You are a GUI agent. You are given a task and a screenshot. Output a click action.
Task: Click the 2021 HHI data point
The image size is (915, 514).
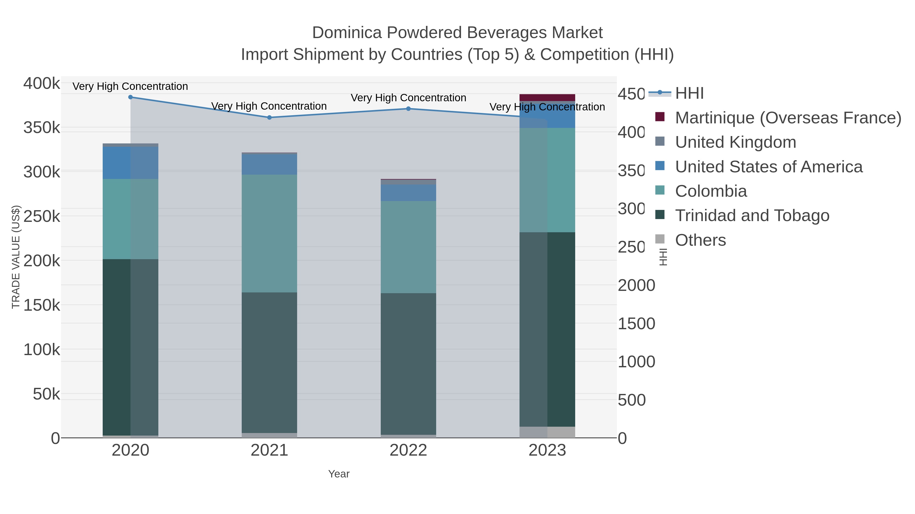tap(269, 118)
